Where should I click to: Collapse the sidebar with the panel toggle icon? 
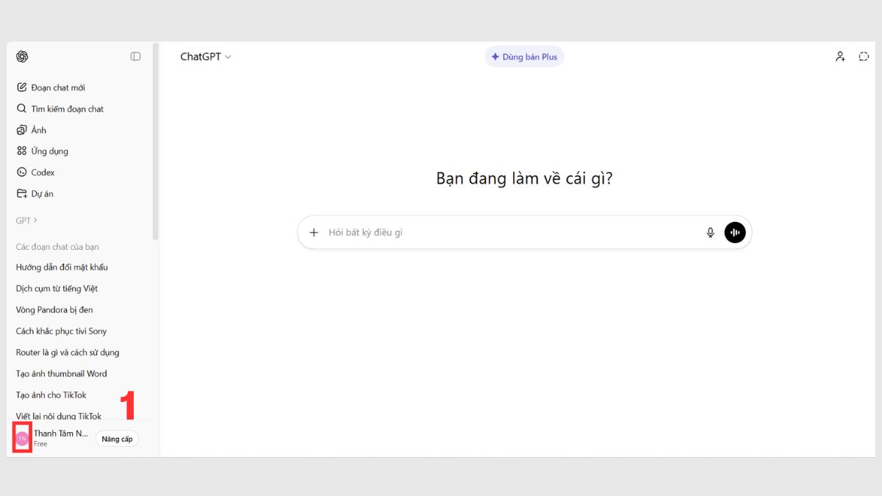pos(135,57)
